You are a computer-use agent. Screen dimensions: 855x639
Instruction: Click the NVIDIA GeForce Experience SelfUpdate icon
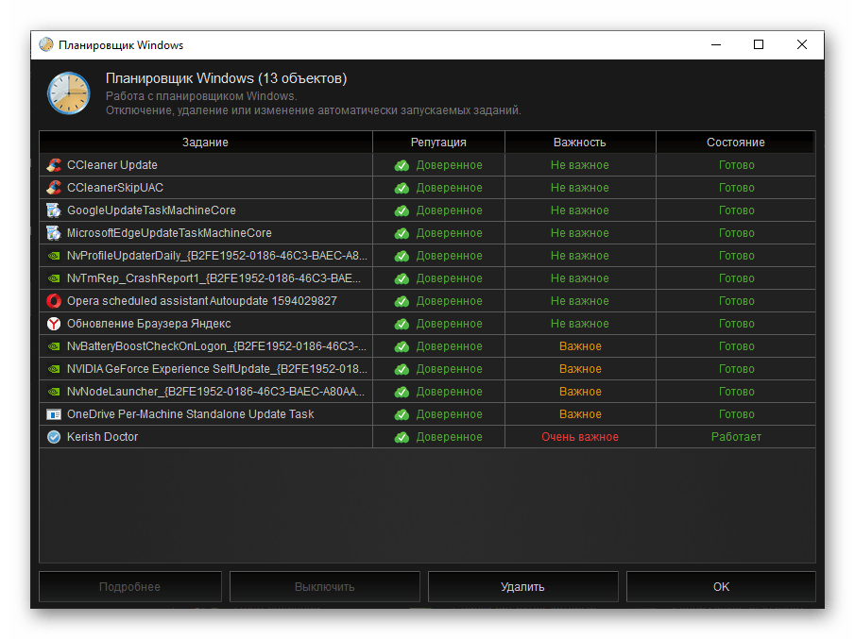pyautogui.click(x=54, y=369)
